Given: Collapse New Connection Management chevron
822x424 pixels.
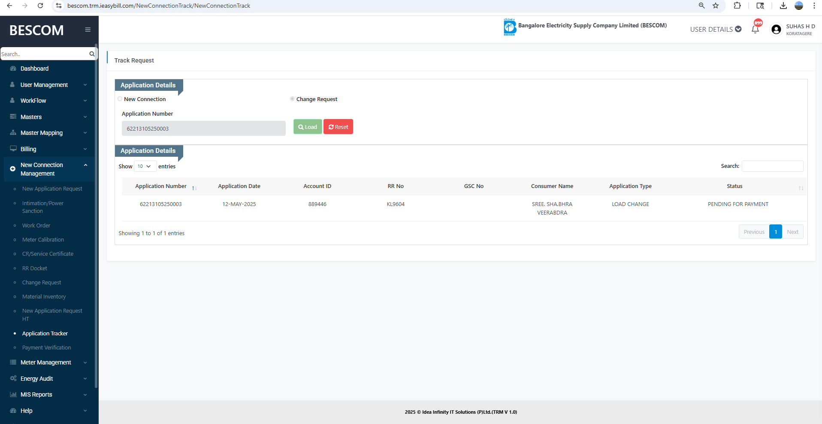Looking at the screenshot, I should click(85, 165).
